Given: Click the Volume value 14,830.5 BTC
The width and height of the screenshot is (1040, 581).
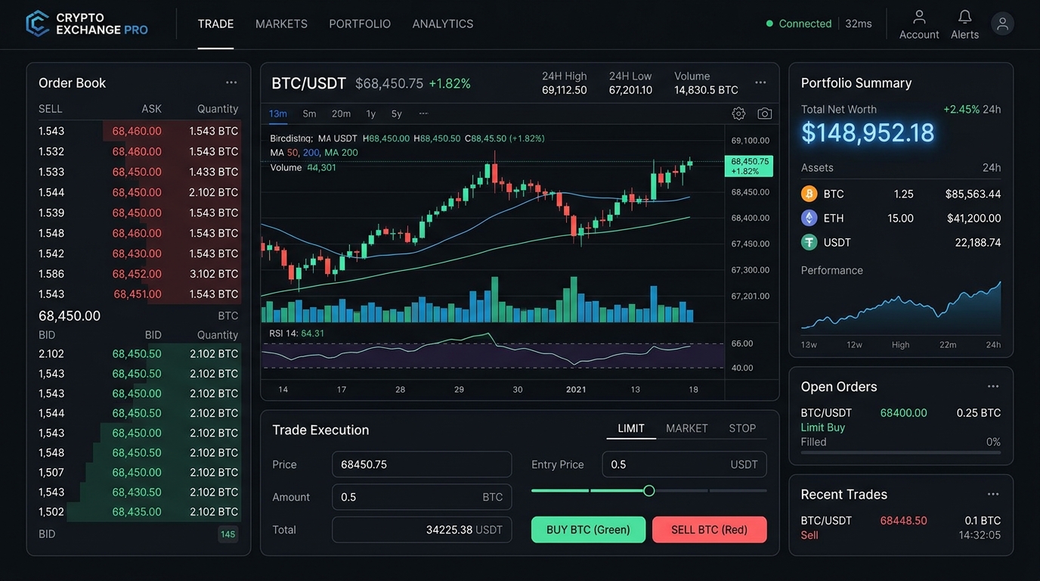Looking at the screenshot, I should [x=706, y=90].
